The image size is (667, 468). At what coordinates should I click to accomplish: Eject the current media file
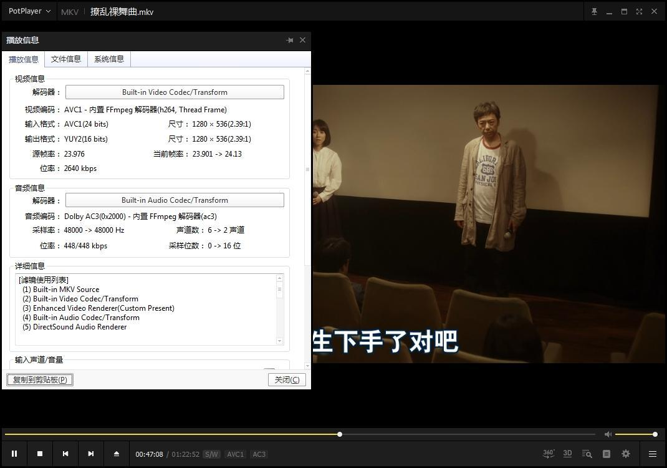[117, 454]
